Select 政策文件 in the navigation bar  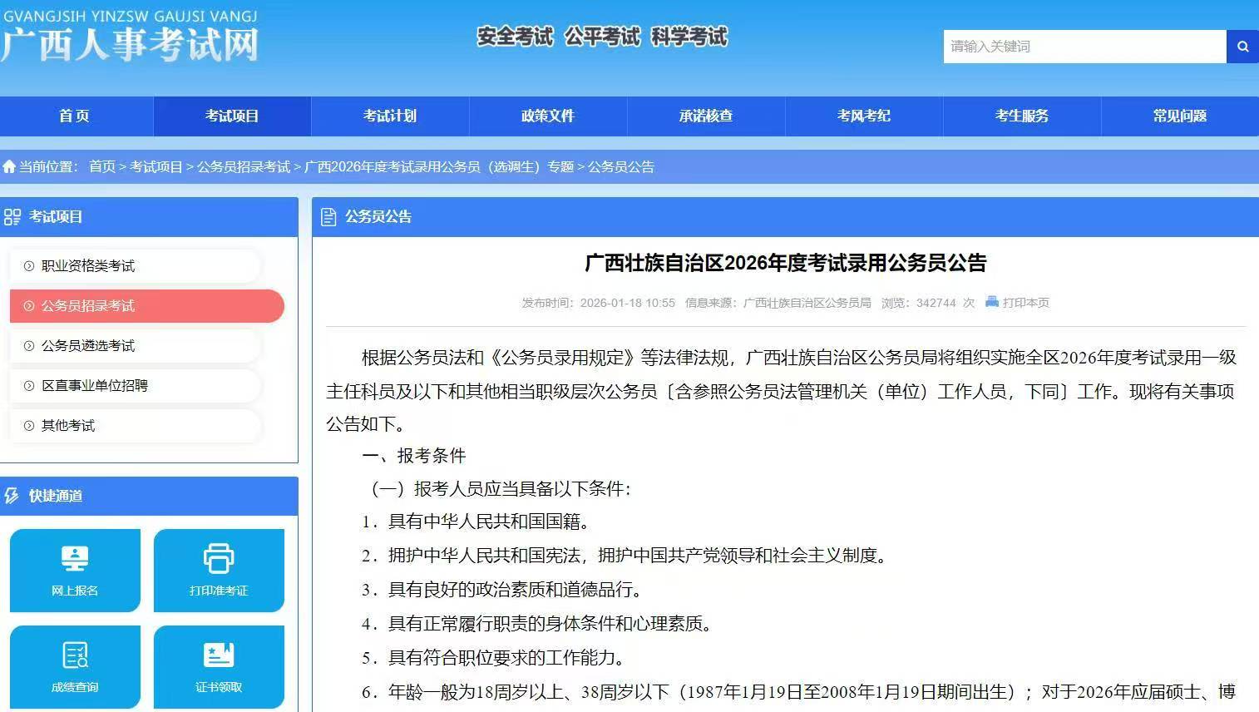click(x=547, y=116)
